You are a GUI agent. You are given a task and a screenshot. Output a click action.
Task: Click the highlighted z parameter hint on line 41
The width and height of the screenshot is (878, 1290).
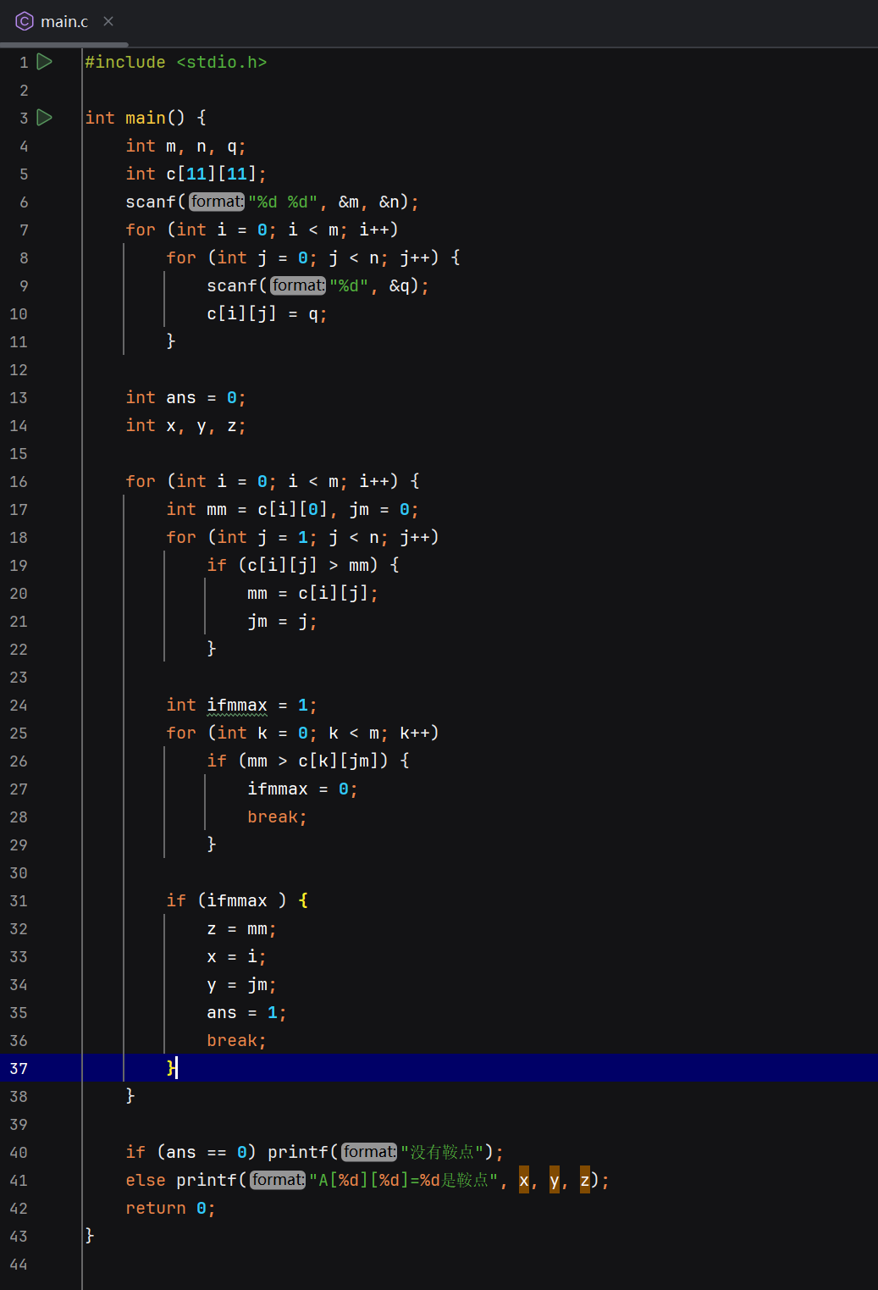(x=584, y=1179)
